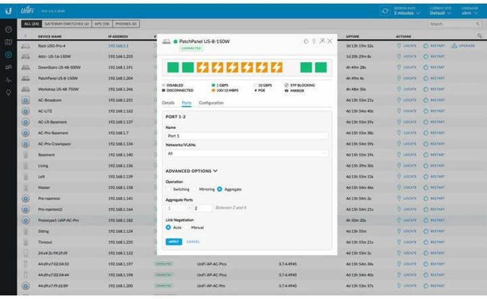The width and height of the screenshot is (487, 299).
Task: Select the Devices icon in left sidebar
Action: pos(8,55)
